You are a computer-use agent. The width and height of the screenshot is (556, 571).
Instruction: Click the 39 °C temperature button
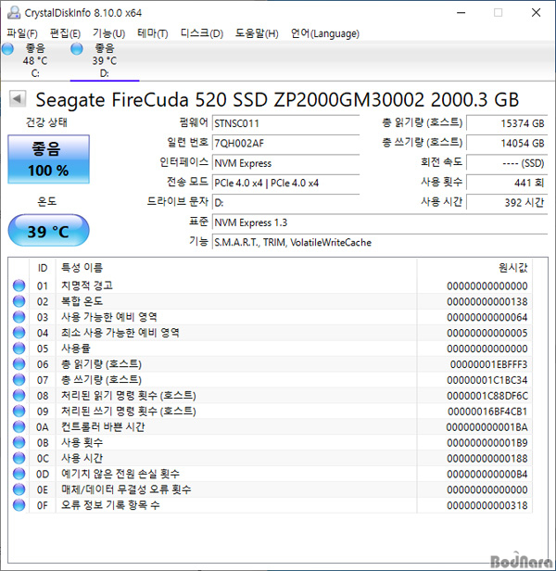tap(48, 231)
